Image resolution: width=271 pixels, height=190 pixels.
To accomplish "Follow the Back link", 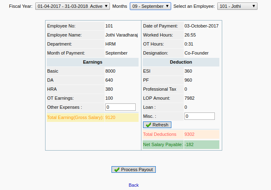I will click(x=134, y=185).
